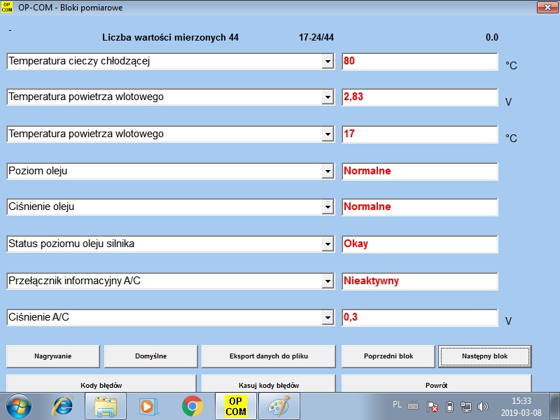Open Google Chrome from the taskbar
Viewport: 560px width, 420px height.
(192, 406)
